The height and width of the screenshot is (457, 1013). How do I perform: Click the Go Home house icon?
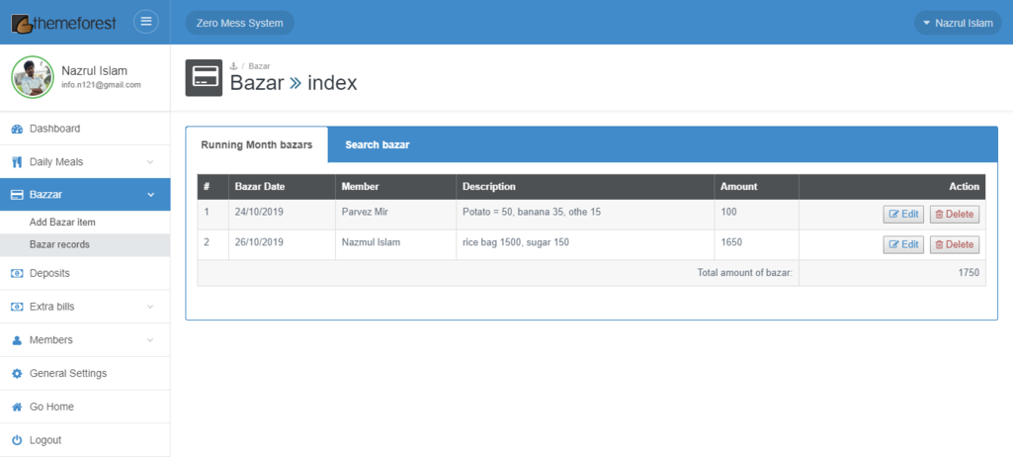coord(17,408)
